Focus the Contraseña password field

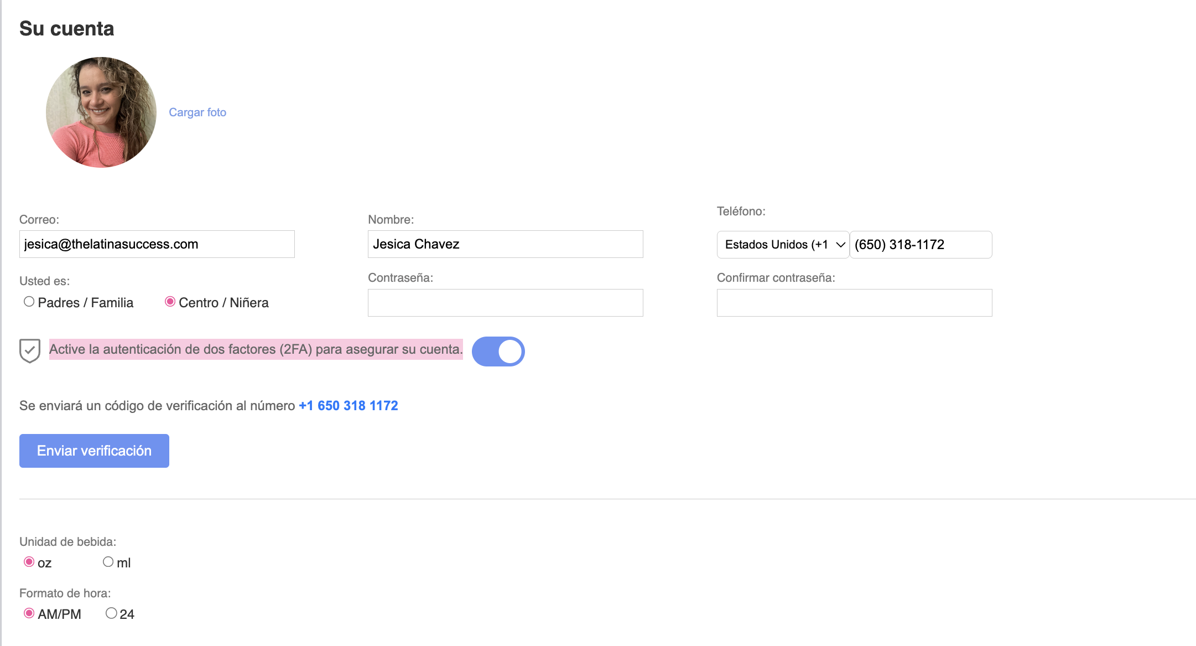coord(505,303)
